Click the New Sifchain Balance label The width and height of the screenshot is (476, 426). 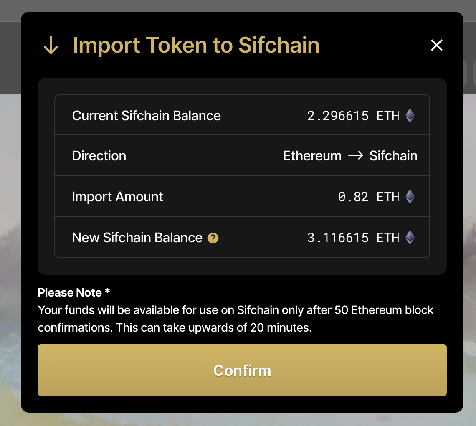pyautogui.click(x=137, y=238)
